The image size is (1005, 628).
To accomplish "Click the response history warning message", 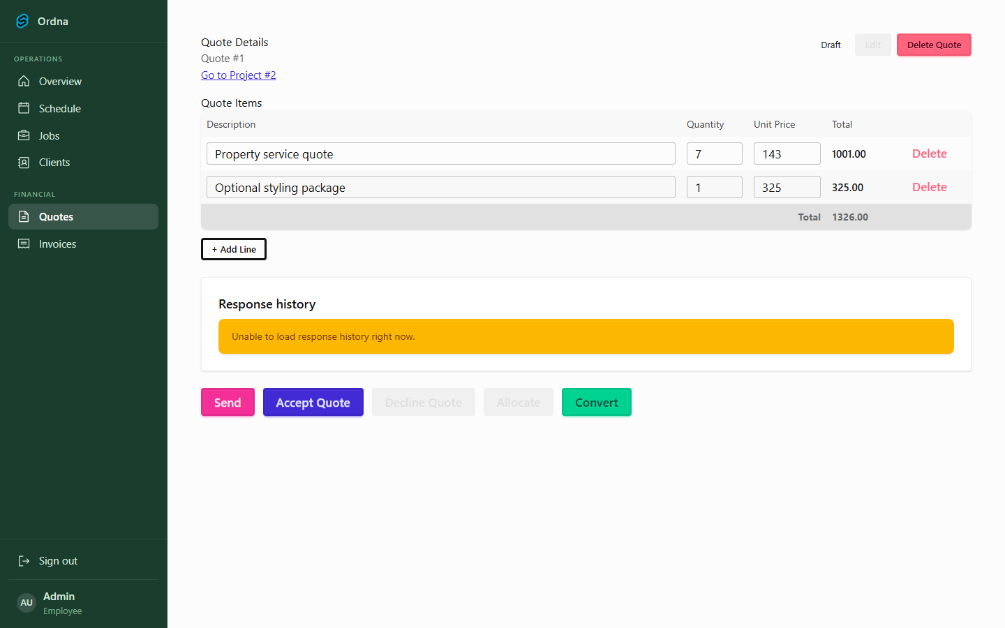I will [586, 336].
